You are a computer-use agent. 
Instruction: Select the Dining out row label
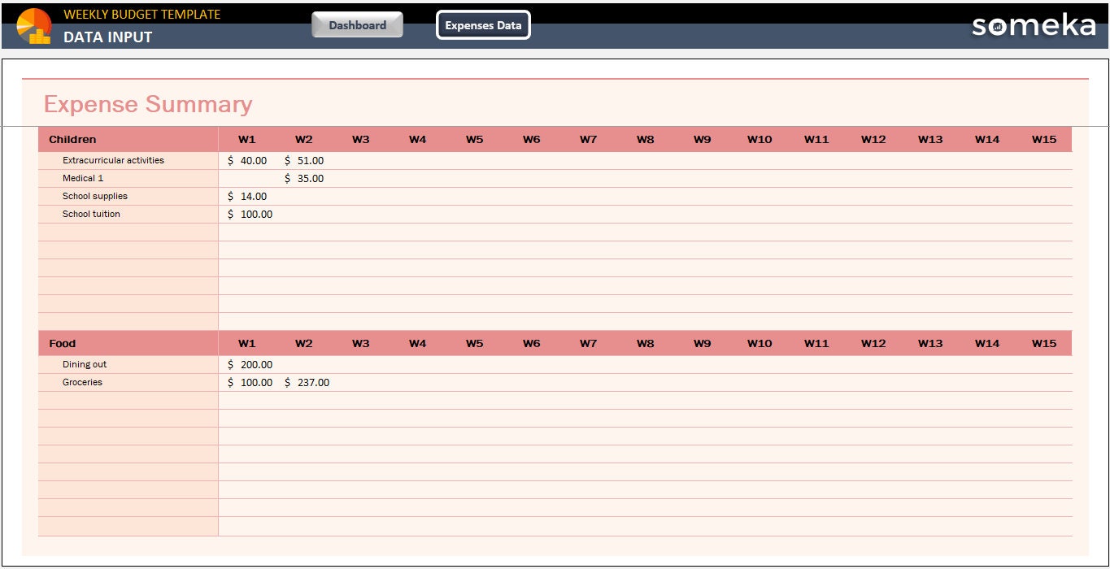(x=85, y=364)
